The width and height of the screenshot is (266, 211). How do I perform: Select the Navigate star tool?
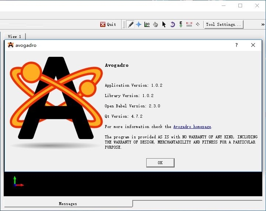(x=139, y=24)
